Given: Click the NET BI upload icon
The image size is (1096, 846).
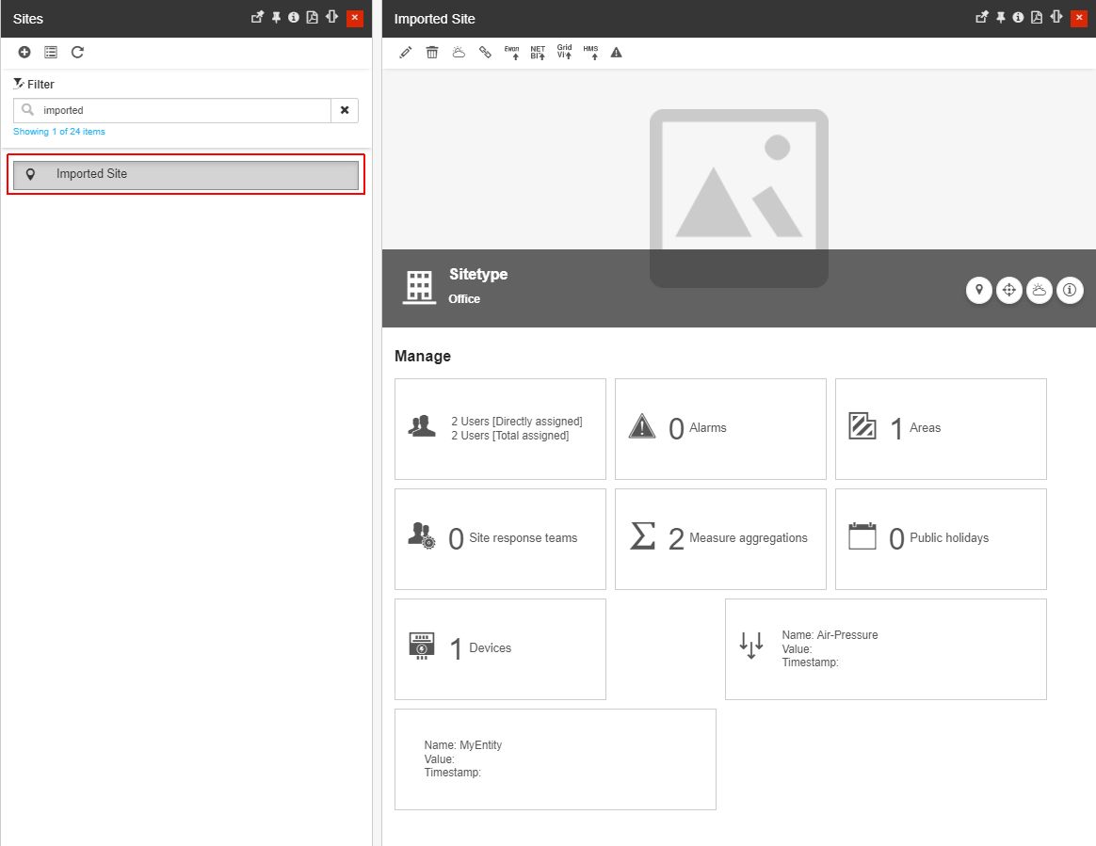Looking at the screenshot, I should pos(538,53).
